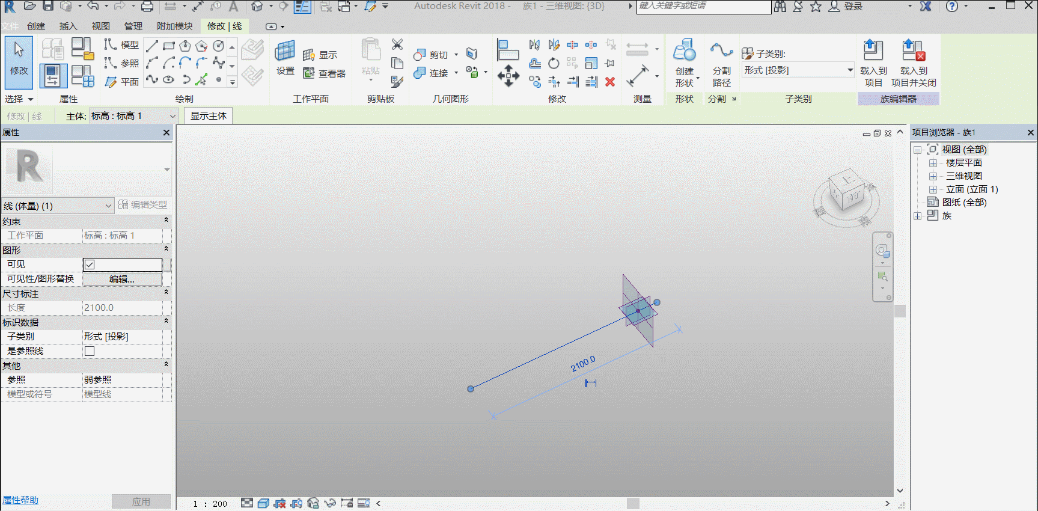Screen dimensions: 1038x511
Task: Expand the 楼层平面 tree node
Action: pos(933,163)
